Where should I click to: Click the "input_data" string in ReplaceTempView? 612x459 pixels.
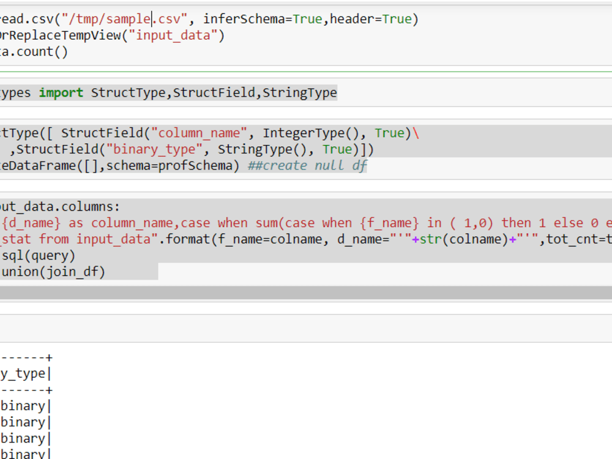173,35
